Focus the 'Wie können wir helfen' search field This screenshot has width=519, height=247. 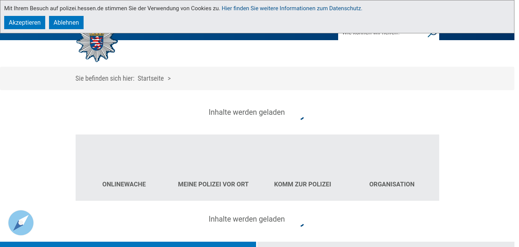coord(382,36)
